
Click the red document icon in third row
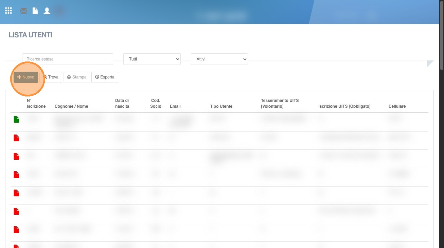(16, 156)
